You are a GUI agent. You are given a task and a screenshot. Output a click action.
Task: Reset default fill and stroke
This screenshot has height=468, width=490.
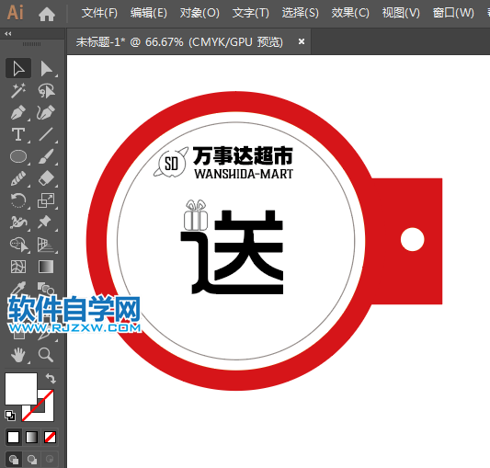(x=10, y=416)
